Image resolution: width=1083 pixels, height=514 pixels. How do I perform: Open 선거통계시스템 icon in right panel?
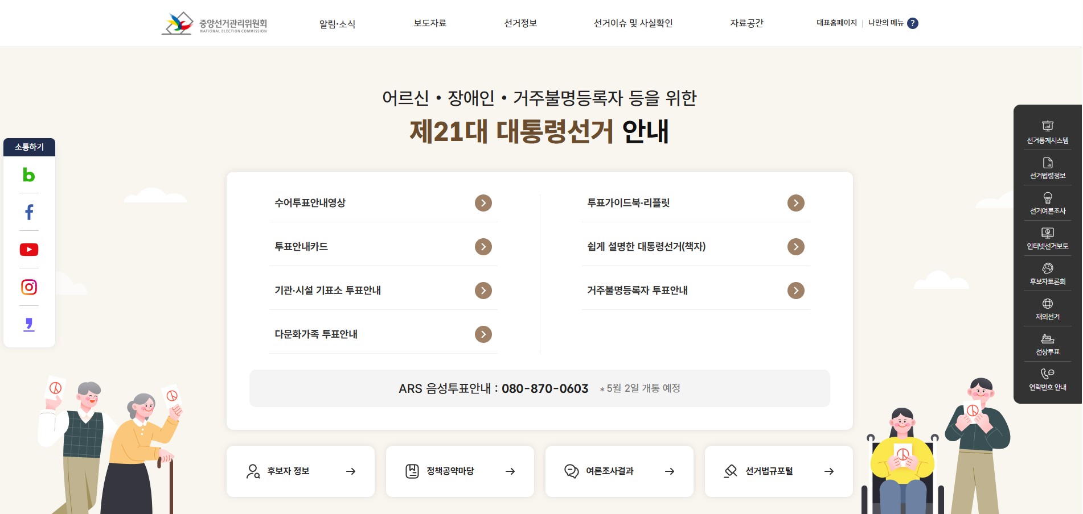tap(1048, 126)
